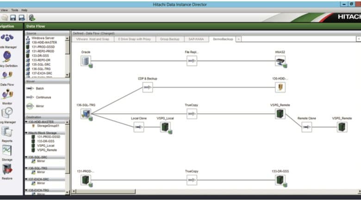This screenshot has height=202, width=361.
Task: Collapse the 135-SQL-SRC destination group
Action: [x=26, y=157]
